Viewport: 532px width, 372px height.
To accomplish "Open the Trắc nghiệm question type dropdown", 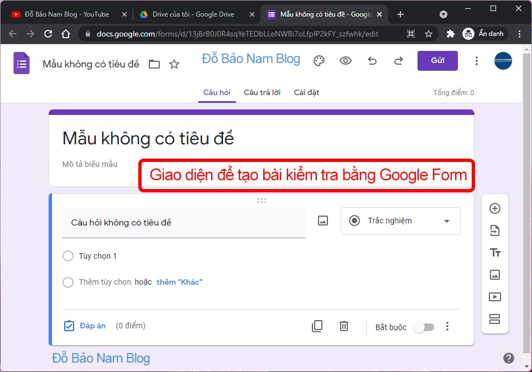I will click(400, 221).
